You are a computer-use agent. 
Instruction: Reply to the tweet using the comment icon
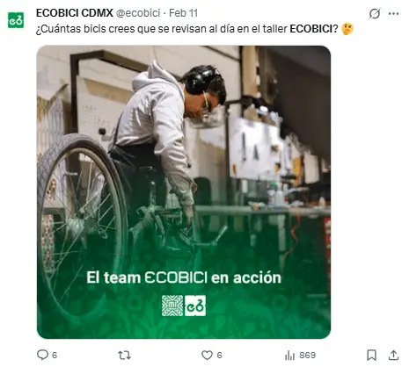[x=42, y=355]
